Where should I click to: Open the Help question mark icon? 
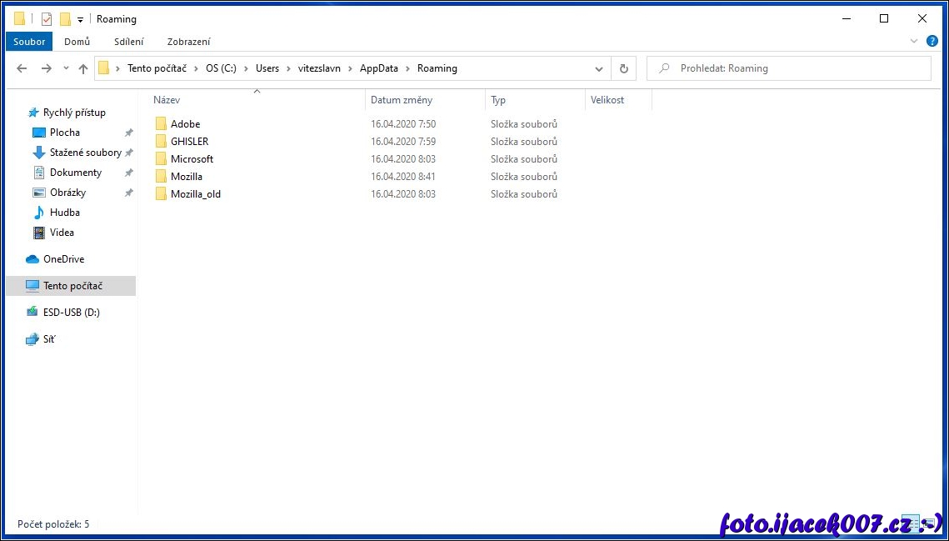(x=932, y=41)
